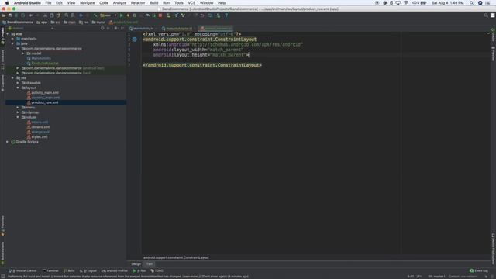Click the macOS Spotlight search icon
496x279 pixels.
coord(471,3)
